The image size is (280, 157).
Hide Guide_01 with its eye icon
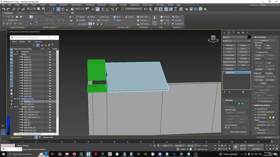20,57
